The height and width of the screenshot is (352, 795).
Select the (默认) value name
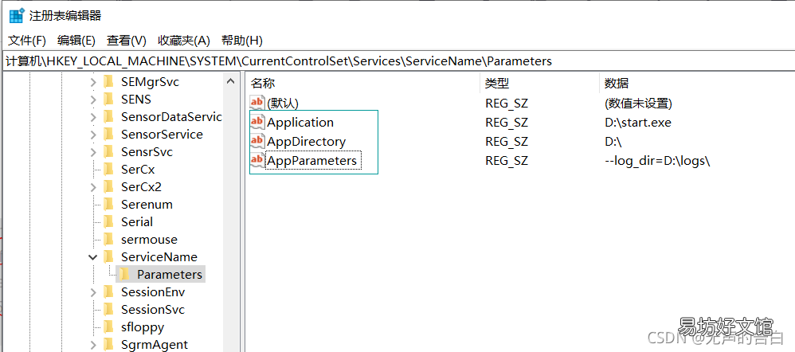click(x=283, y=104)
